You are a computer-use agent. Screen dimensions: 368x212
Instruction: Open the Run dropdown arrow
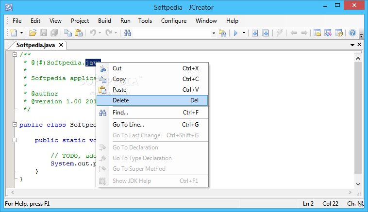(244, 33)
